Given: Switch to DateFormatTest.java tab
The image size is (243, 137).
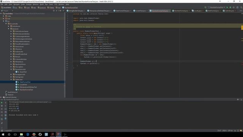Looking at the screenshot, I should tap(122, 11).
